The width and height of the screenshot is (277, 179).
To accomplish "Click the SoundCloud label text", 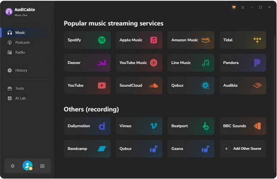I will tap(131, 86).
